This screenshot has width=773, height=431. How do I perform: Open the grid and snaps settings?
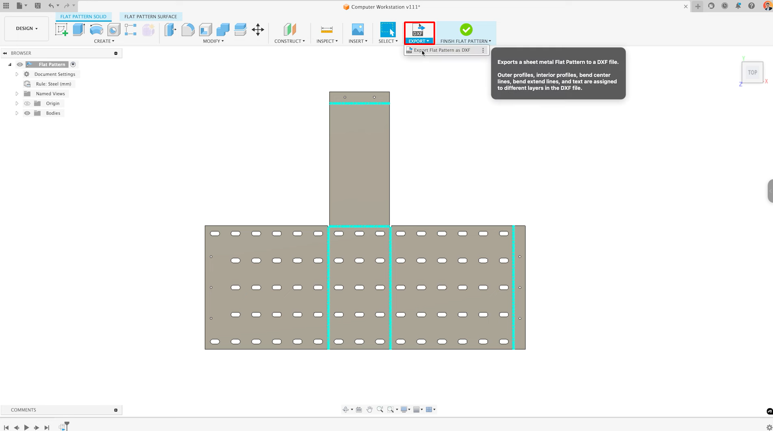[418, 410]
